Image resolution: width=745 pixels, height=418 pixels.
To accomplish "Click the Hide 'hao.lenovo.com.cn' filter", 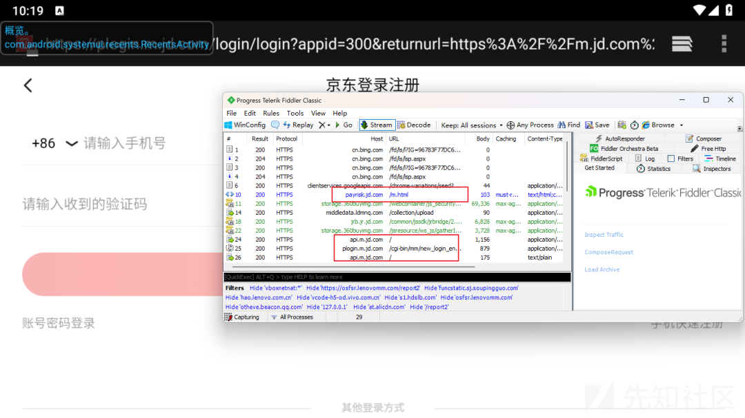I will coord(259,297).
